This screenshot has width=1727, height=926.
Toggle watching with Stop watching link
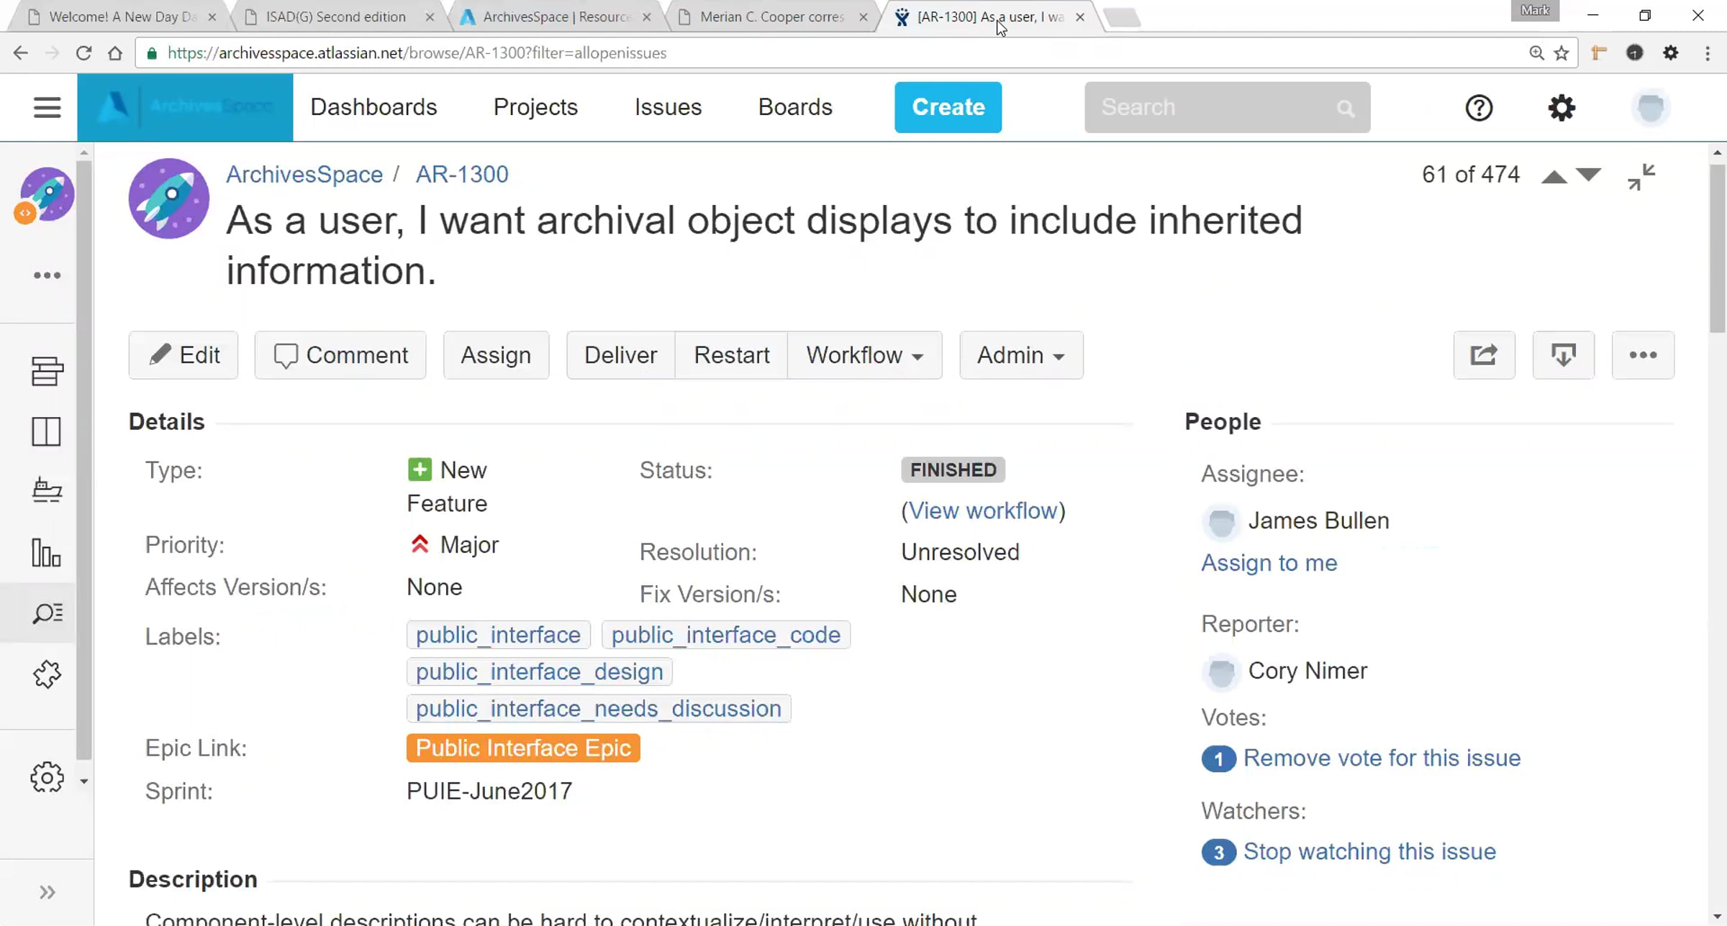[1369, 851]
